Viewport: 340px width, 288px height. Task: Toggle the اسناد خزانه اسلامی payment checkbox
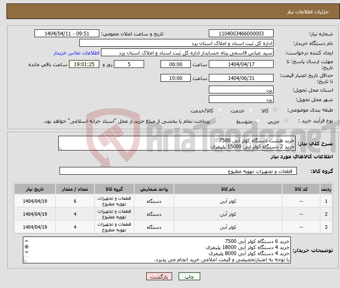click(x=216, y=120)
